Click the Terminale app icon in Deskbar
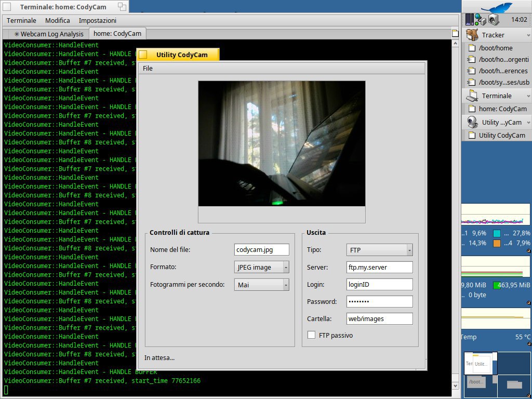The height and width of the screenshot is (399, 532). (472, 96)
